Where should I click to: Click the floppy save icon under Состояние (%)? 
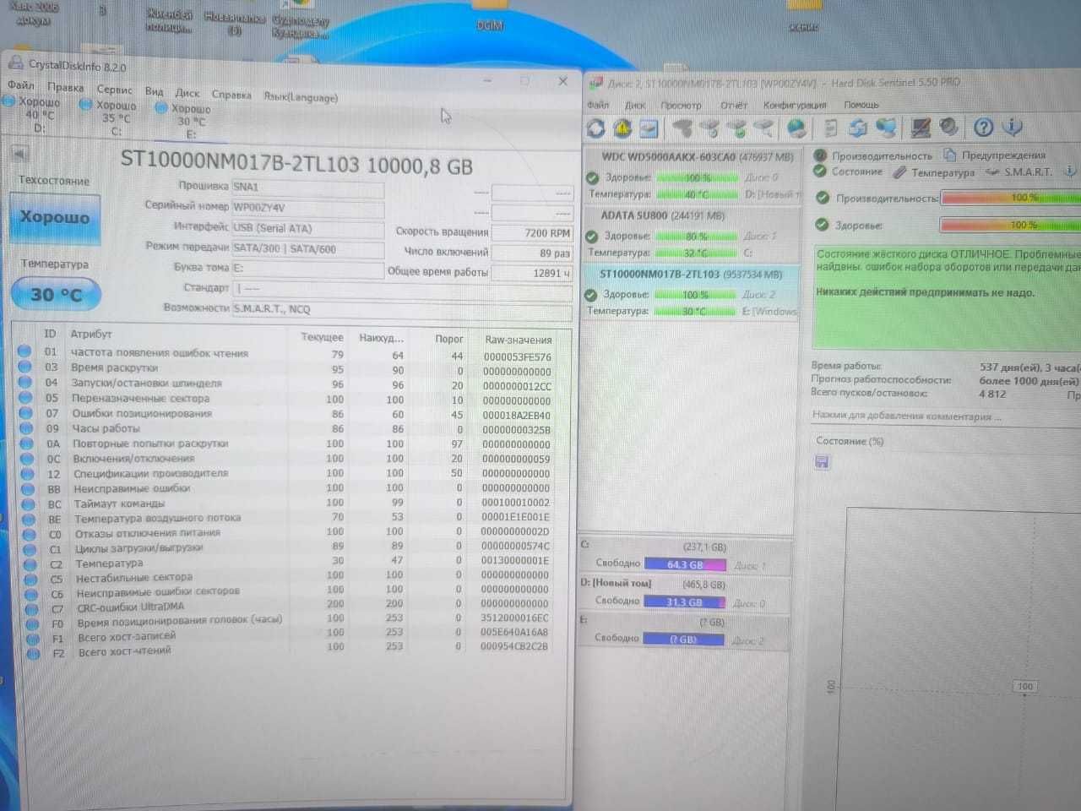tap(822, 462)
